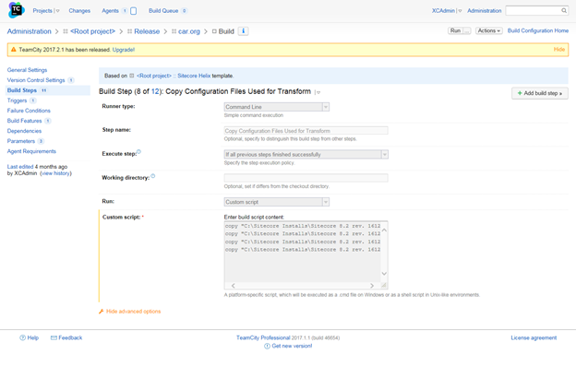Image resolution: width=576 pixels, height=366 pixels.
Task: Open the Runner type dropdown
Action: (x=277, y=107)
